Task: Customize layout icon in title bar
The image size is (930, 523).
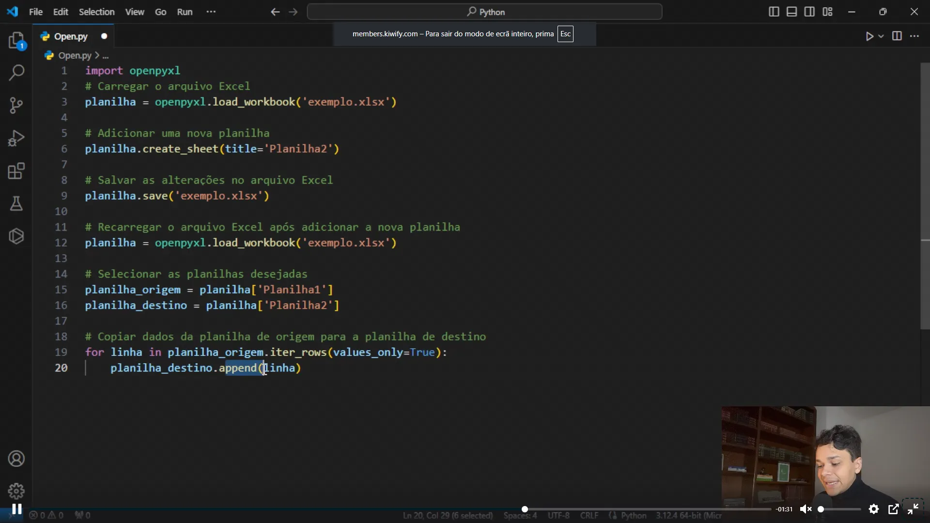Action: pos(827,12)
